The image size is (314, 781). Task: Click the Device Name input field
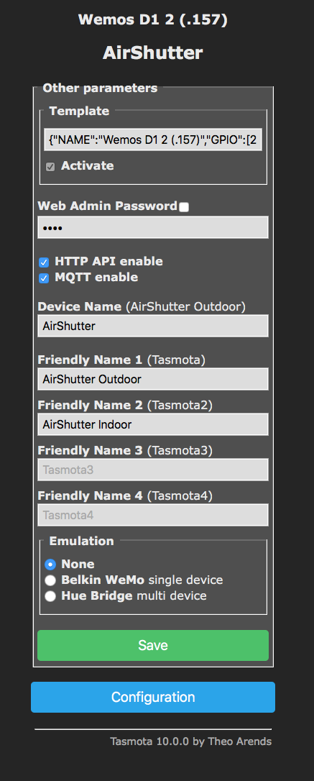(153, 326)
